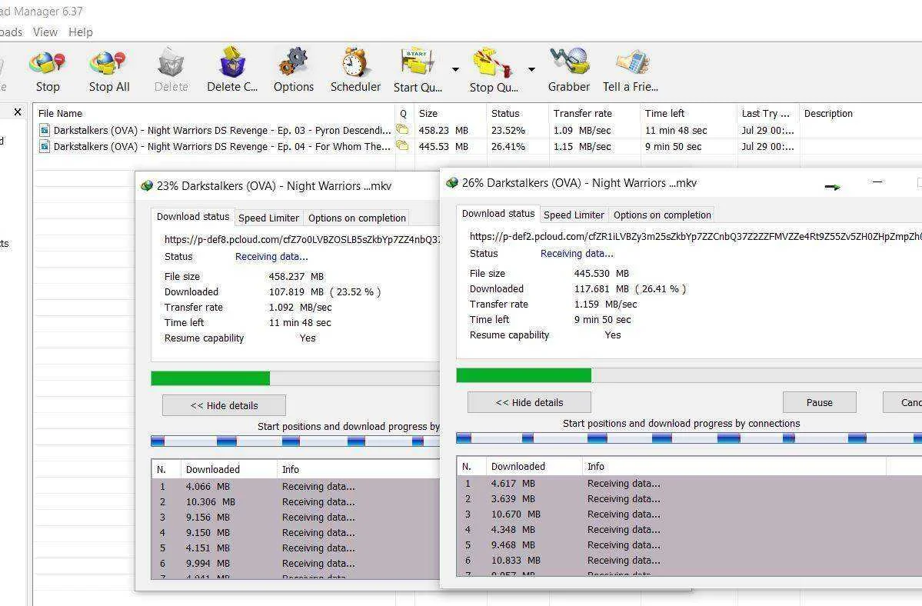This screenshot has height=606, width=922.
Task: Sort by Last Try column header
Action: pos(768,113)
